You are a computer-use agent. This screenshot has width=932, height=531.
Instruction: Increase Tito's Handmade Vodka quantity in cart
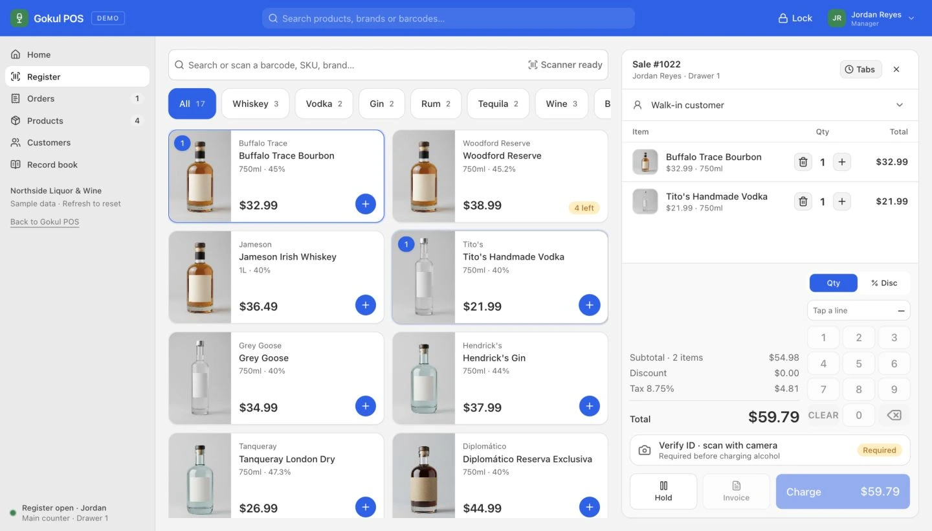[x=842, y=201]
